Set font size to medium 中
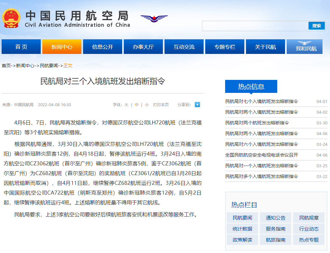 pos(136,105)
